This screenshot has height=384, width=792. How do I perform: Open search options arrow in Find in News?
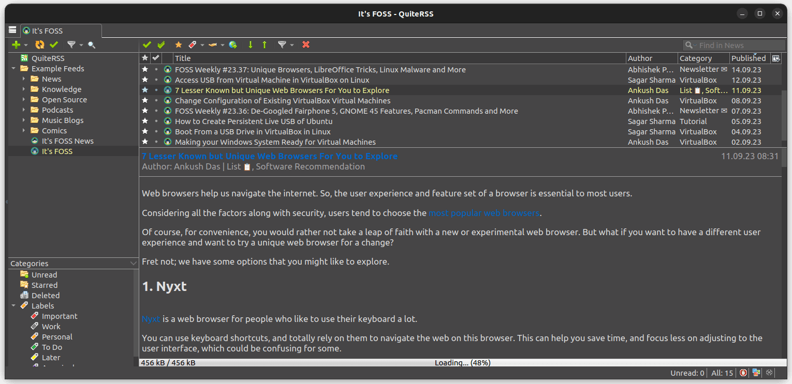[x=695, y=46]
